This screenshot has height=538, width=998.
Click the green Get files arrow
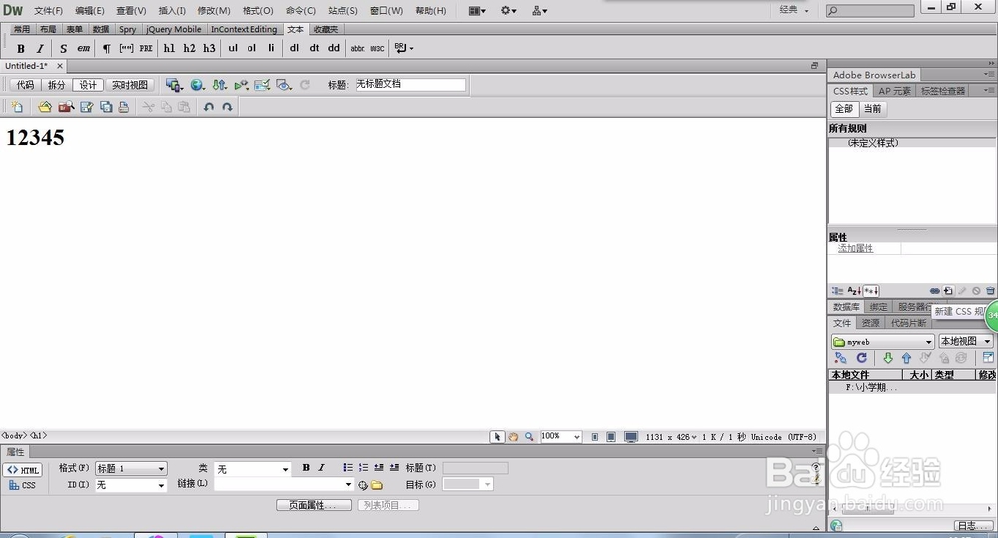pyautogui.click(x=888, y=358)
